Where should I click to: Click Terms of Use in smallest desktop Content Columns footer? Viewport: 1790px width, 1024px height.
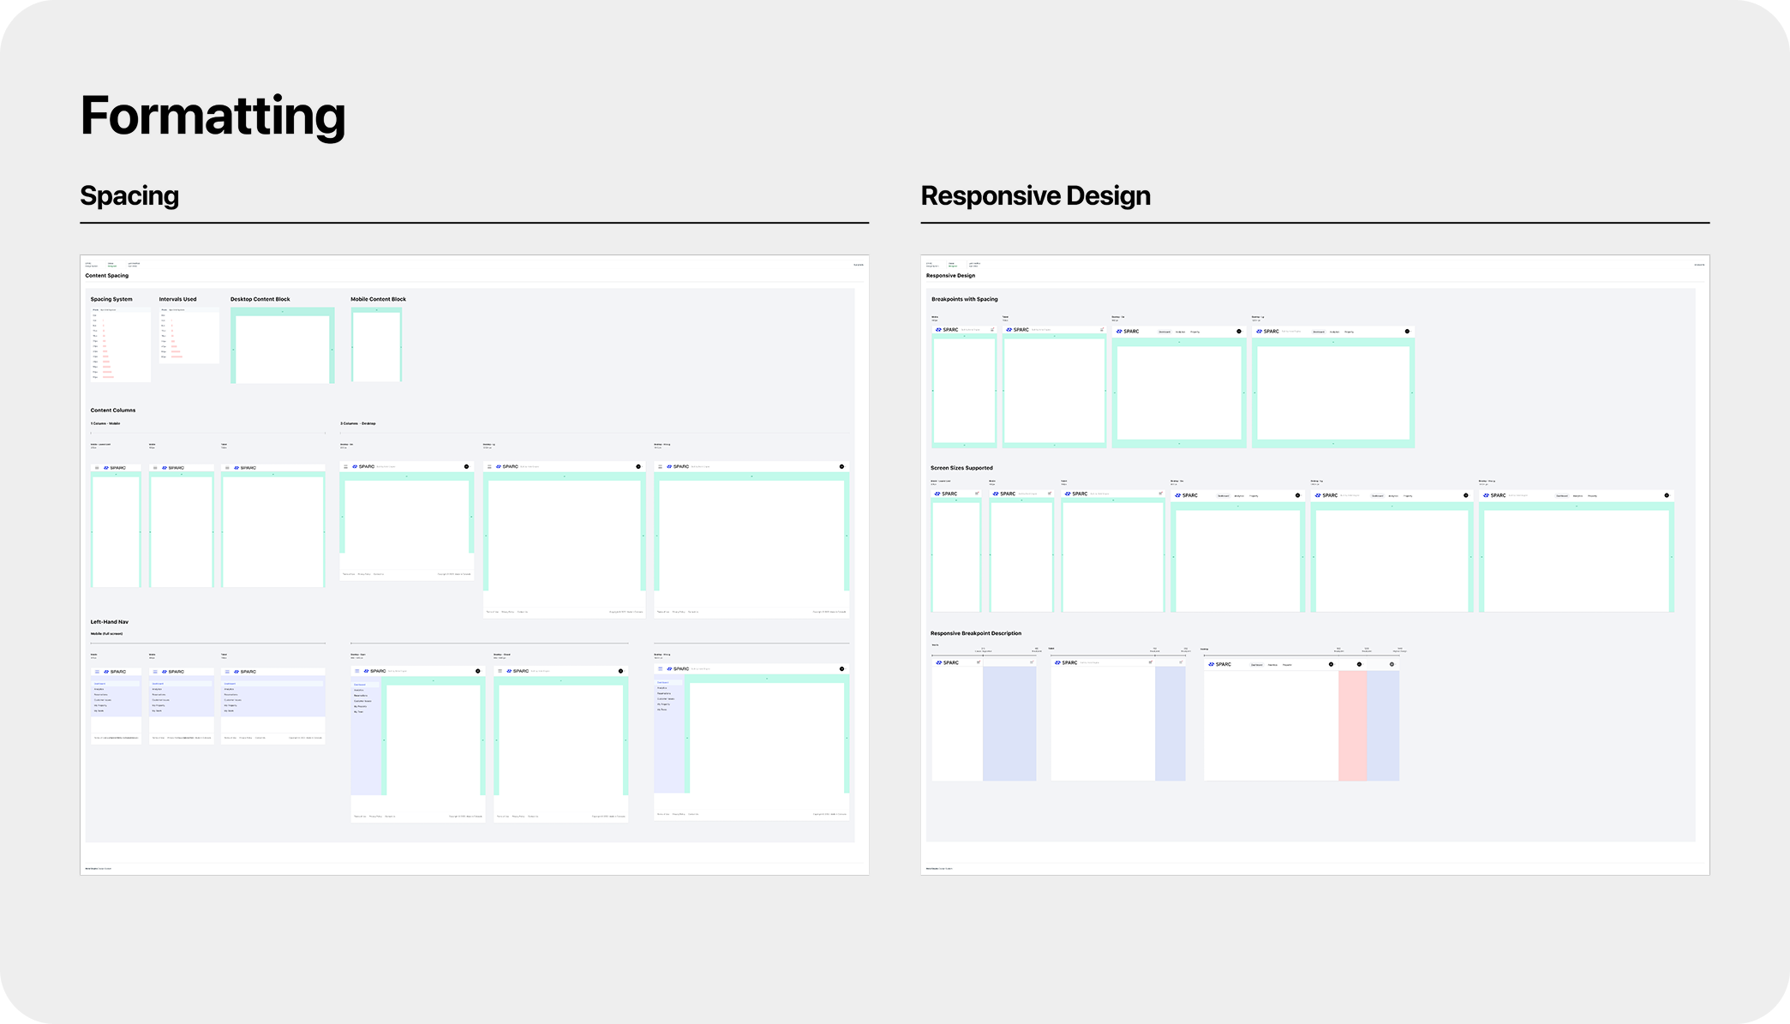(x=349, y=574)
